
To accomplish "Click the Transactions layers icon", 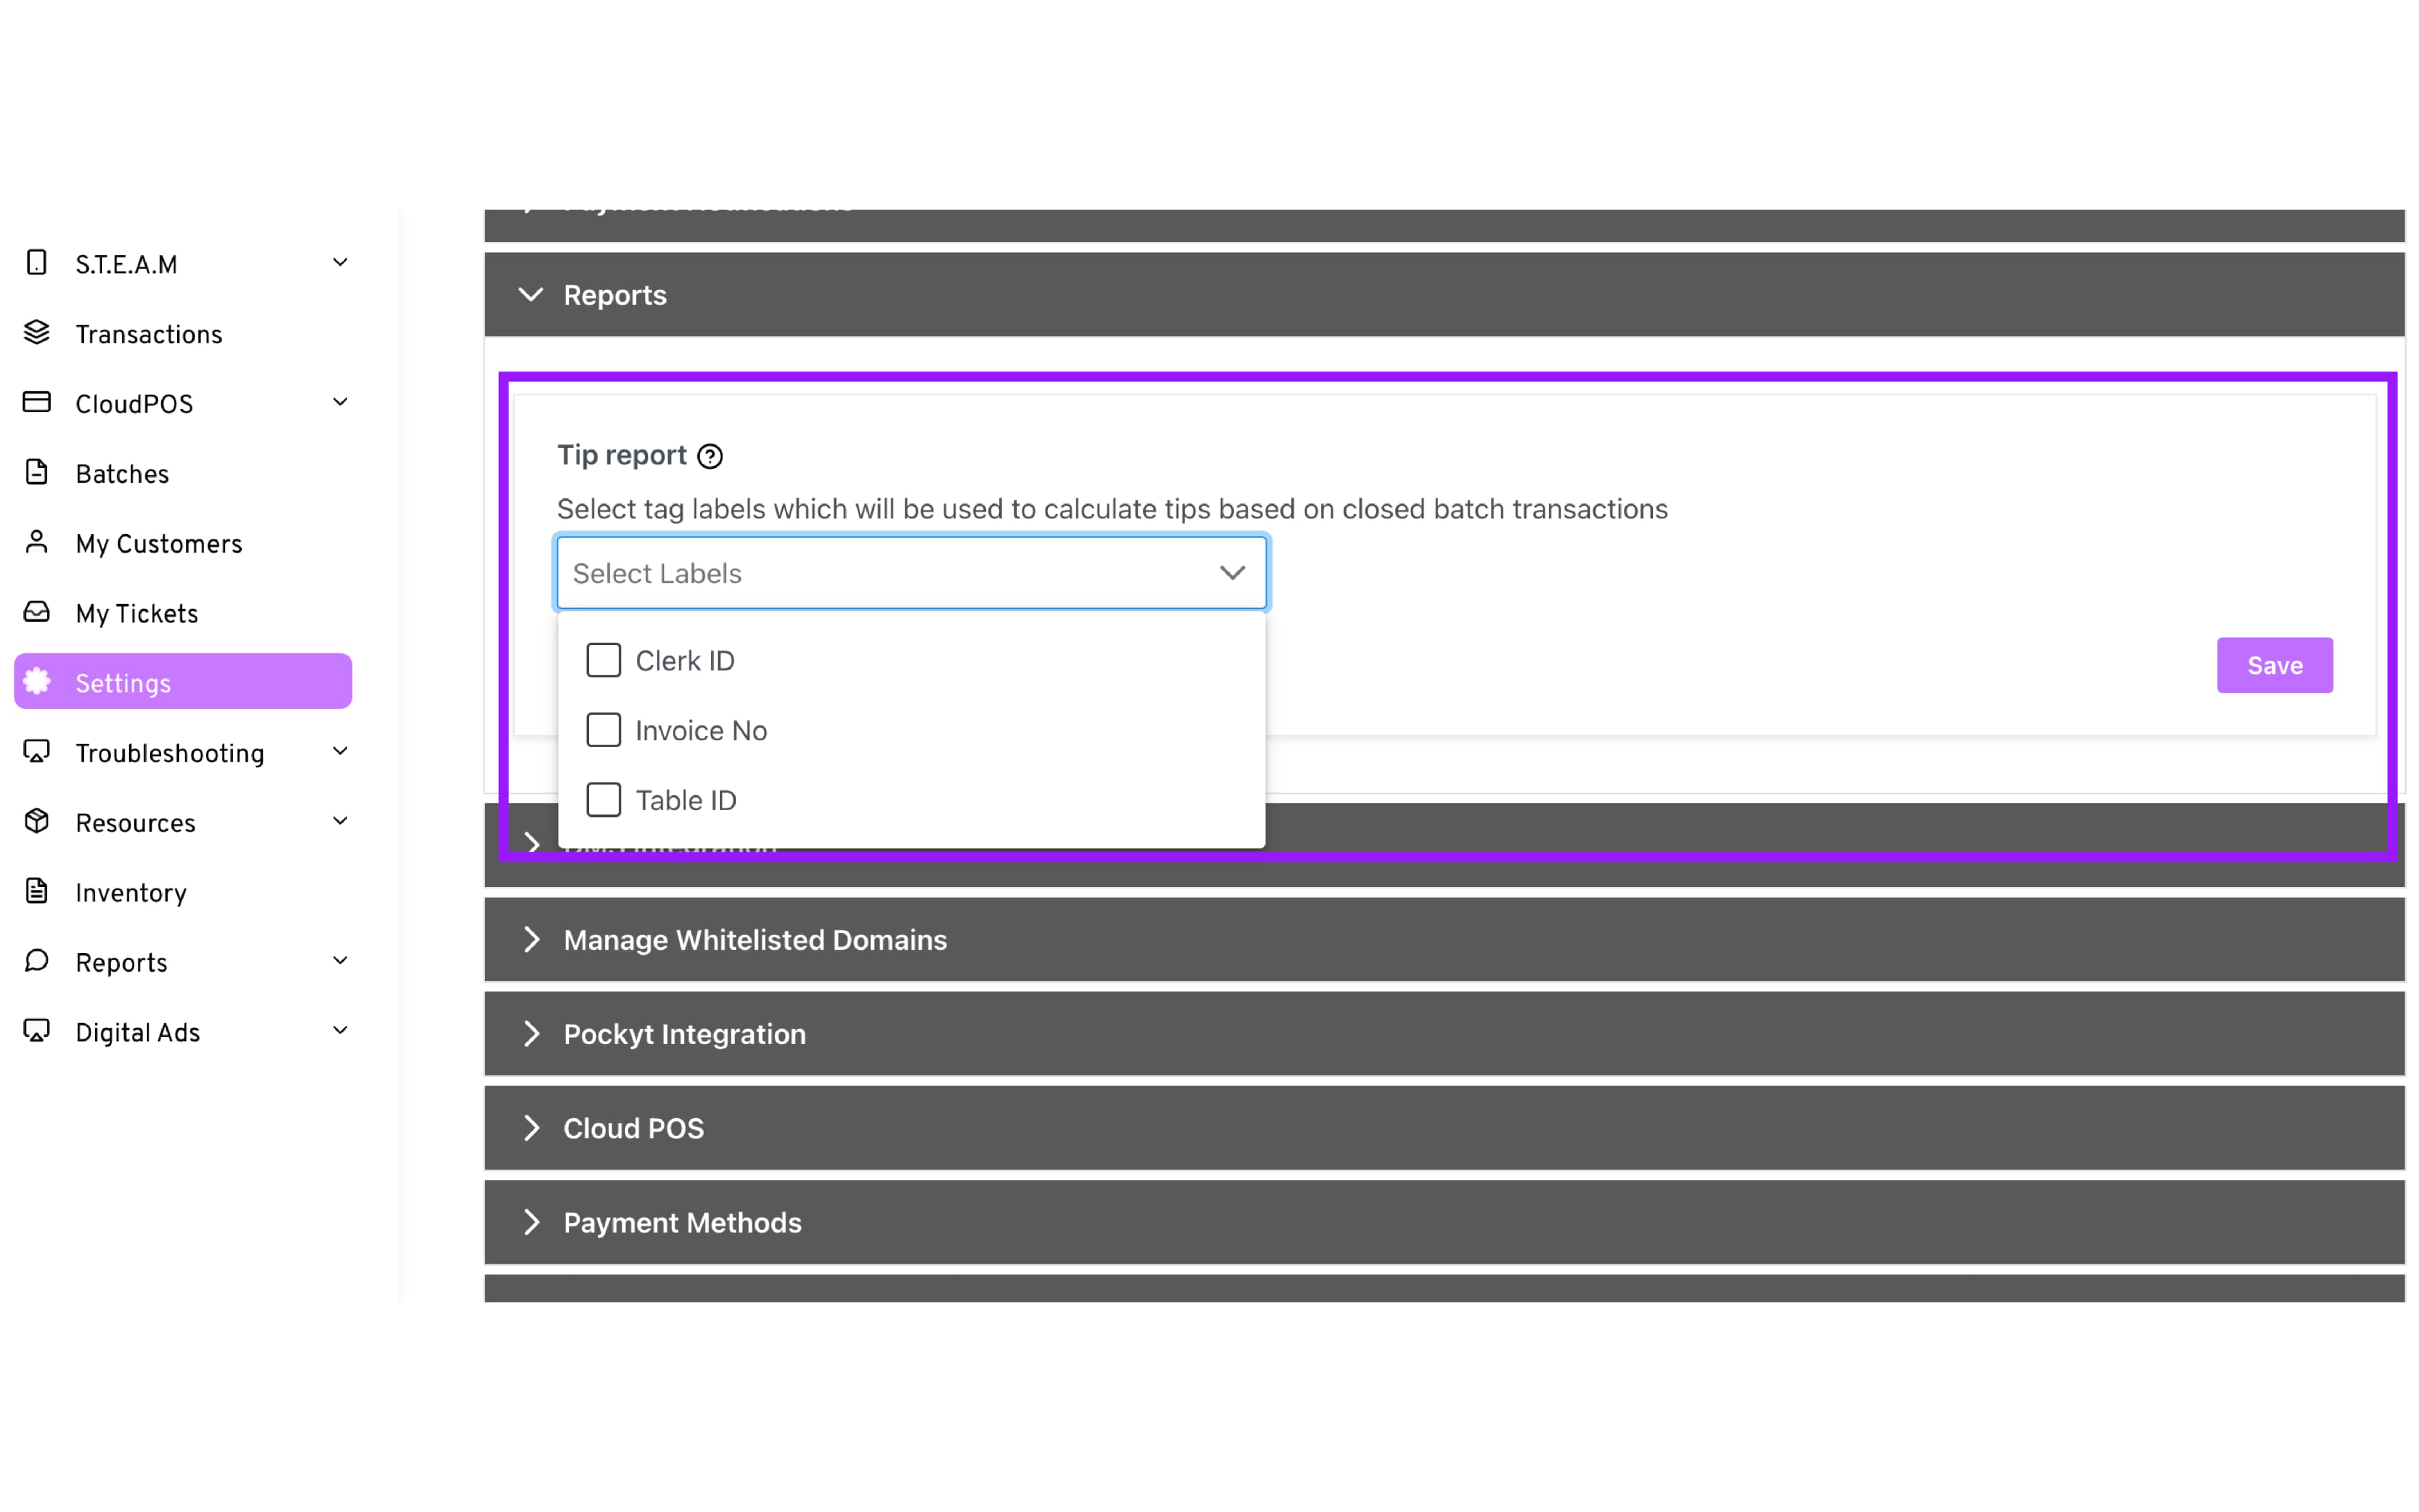I will [37, 333].
